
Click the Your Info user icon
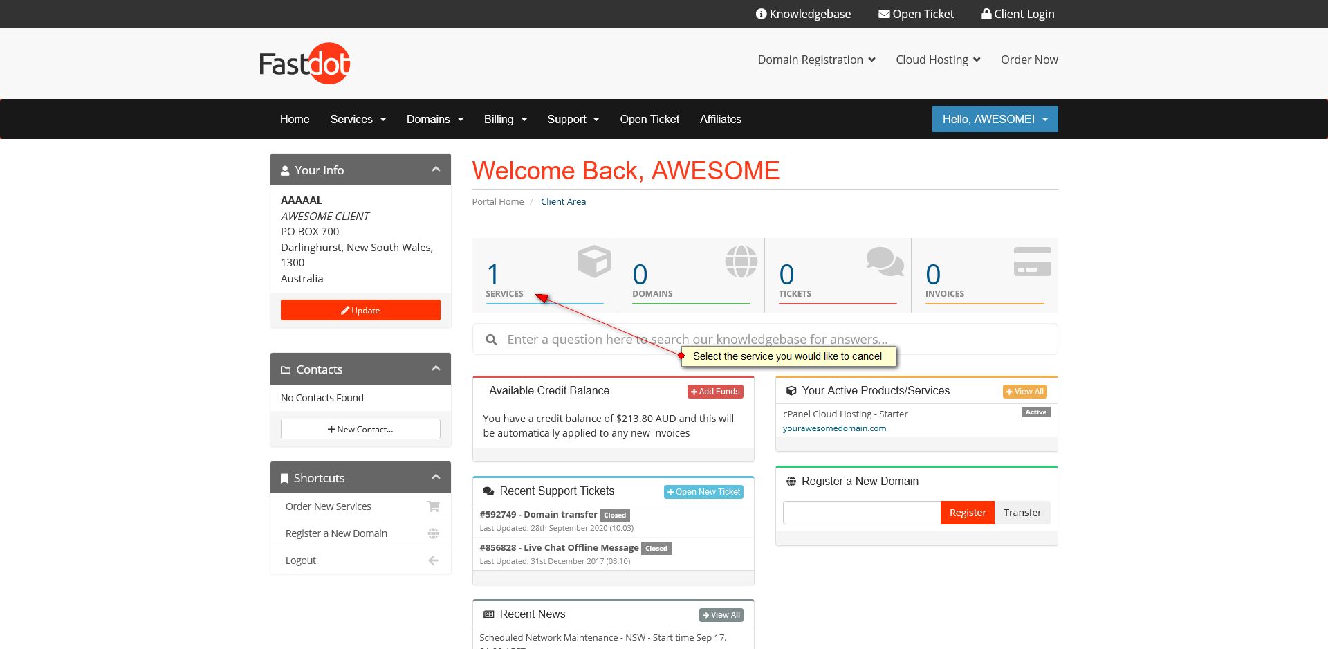[285, 170]
